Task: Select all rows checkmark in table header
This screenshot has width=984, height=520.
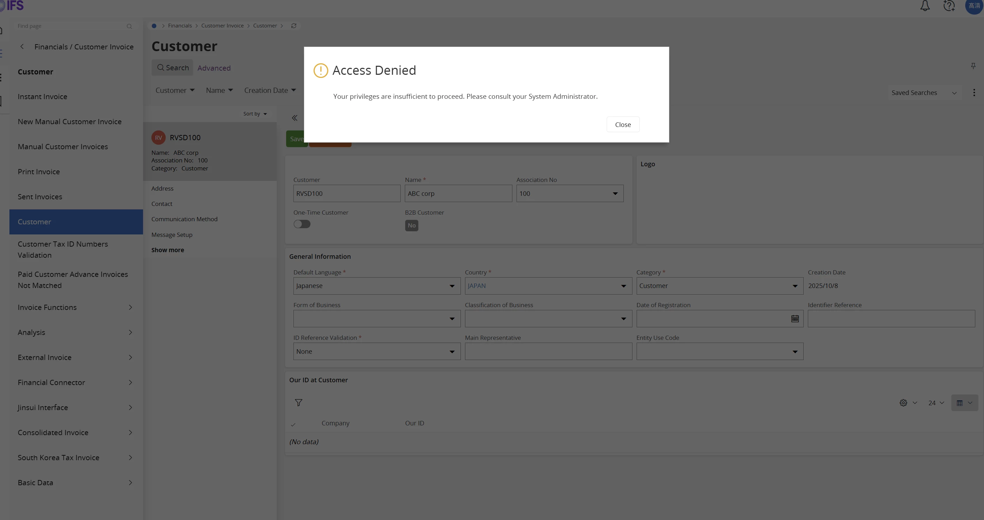Action: [293, 424]
